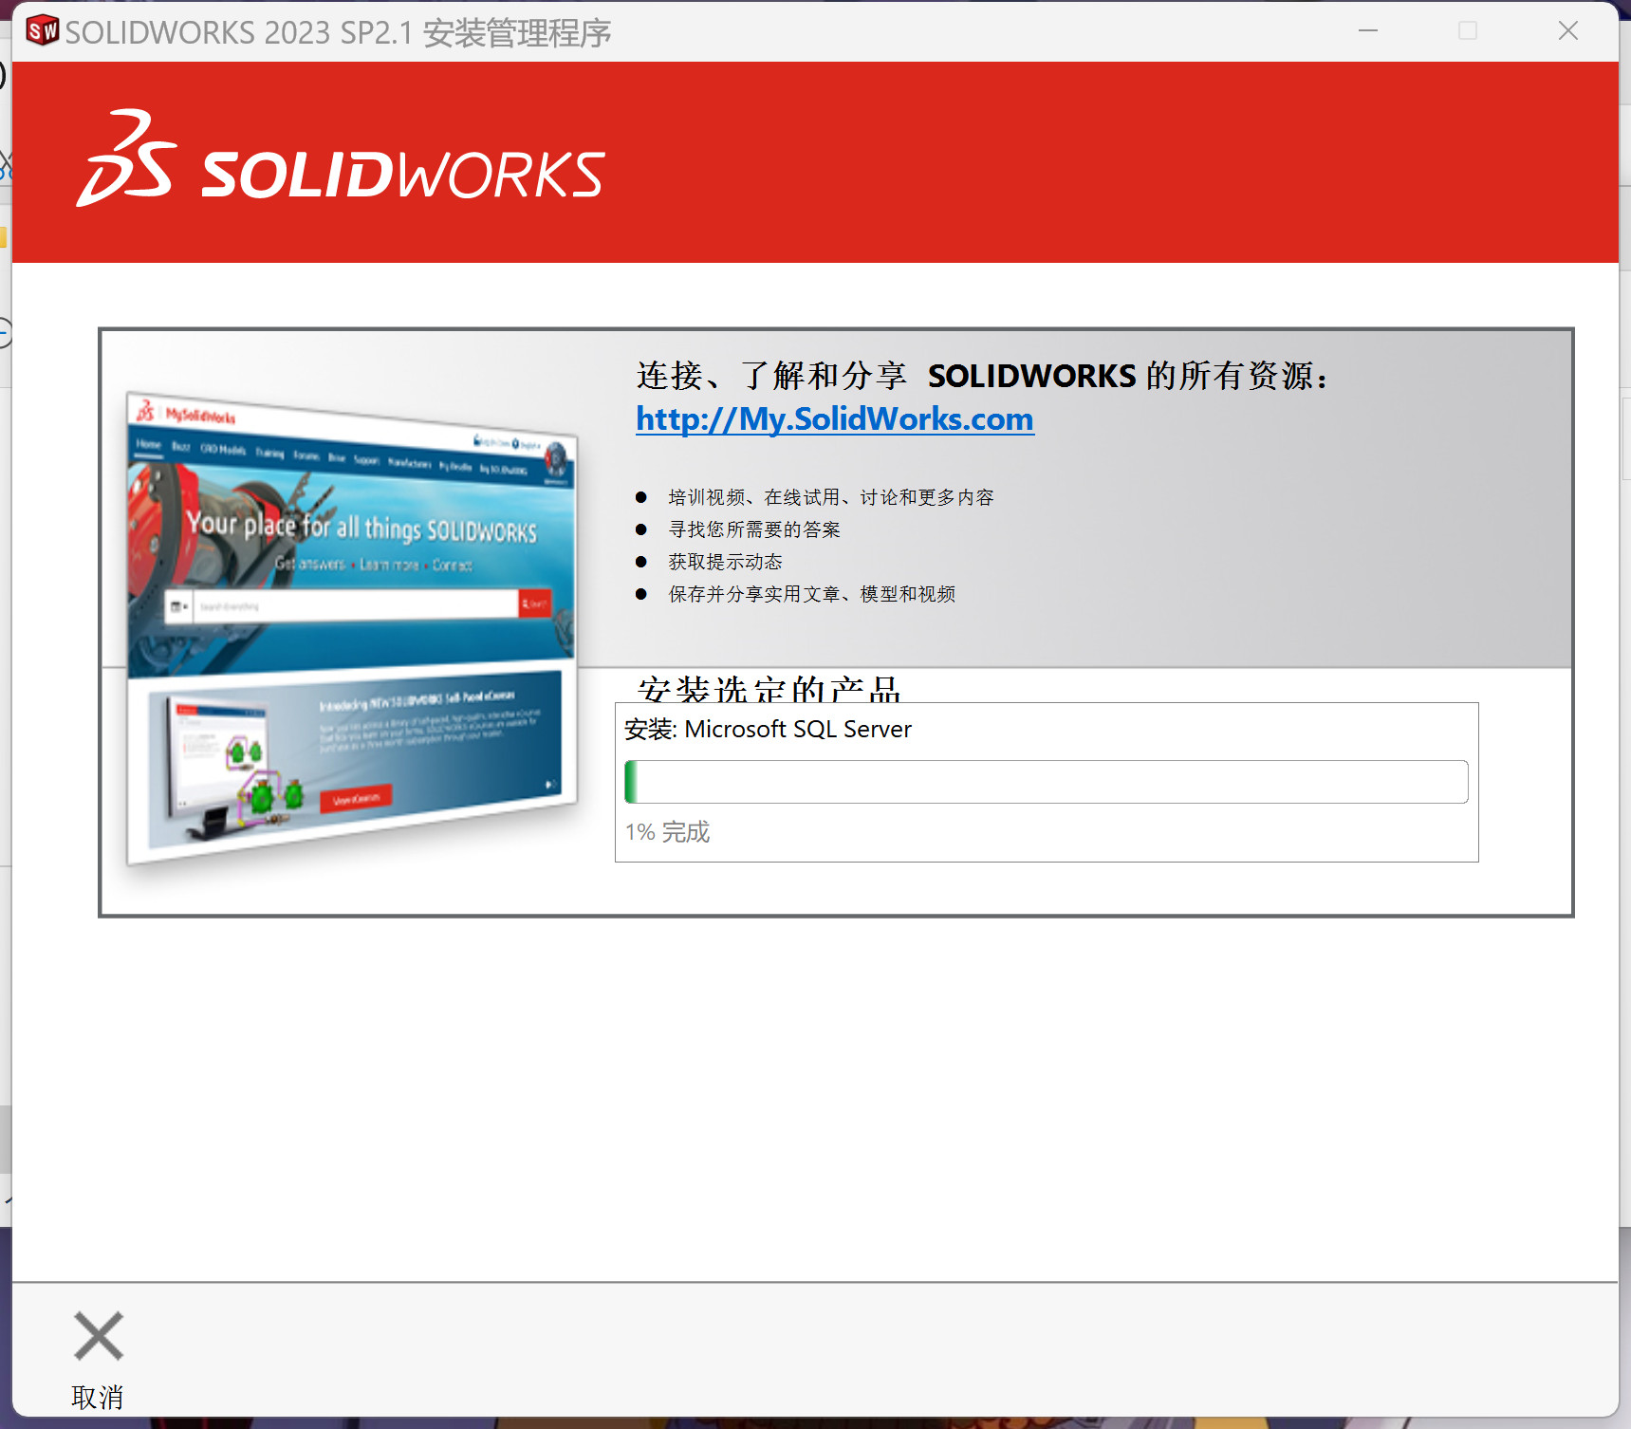Click the SOLIDWORKS wordmark in red banner
Image resolution: width=1631 pixels, height=1429 pixels.
coord(402,175)
